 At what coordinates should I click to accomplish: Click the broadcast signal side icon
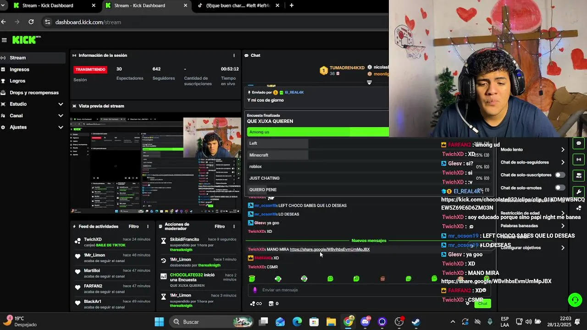579,159
